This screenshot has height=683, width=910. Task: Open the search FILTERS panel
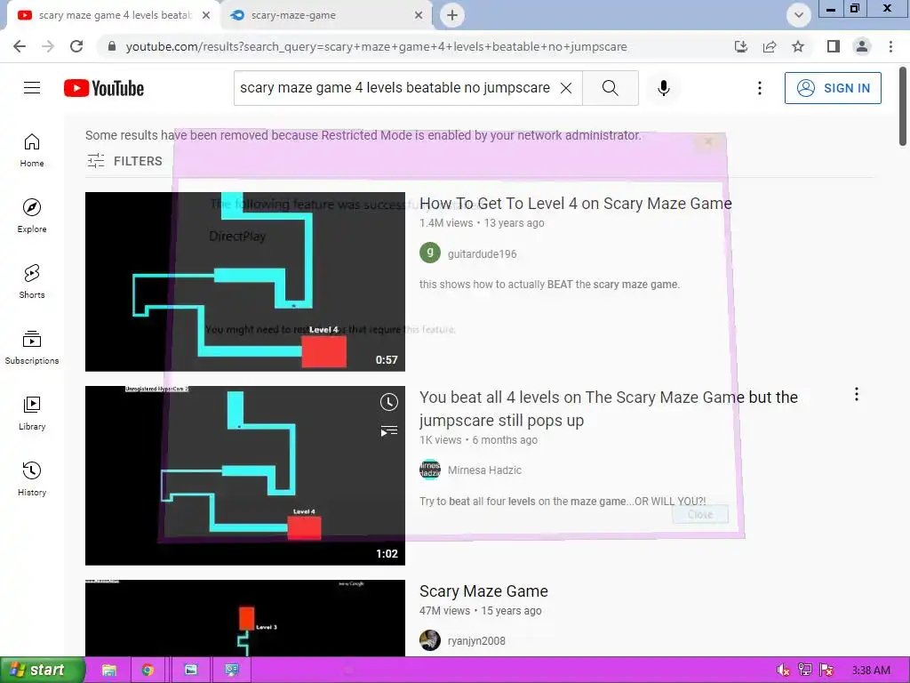(124, 161)
